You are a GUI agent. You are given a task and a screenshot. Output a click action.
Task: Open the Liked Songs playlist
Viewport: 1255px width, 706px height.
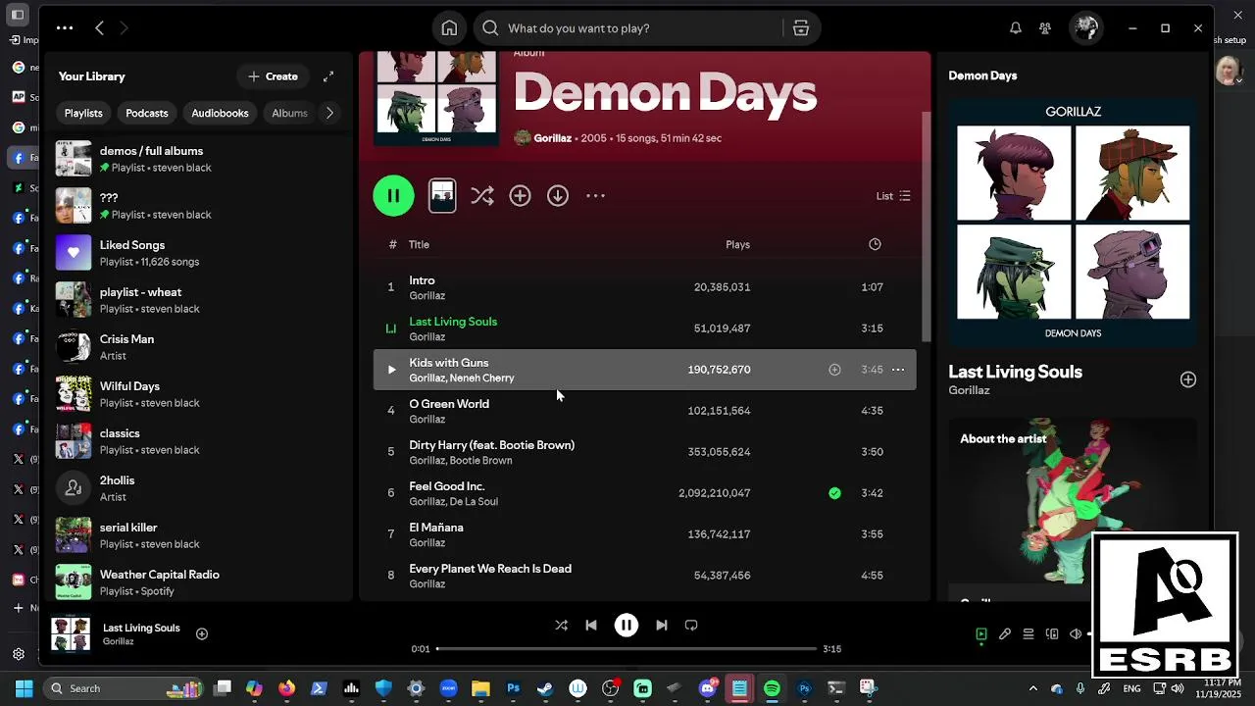pyautogui.click(x=201, y=253)
